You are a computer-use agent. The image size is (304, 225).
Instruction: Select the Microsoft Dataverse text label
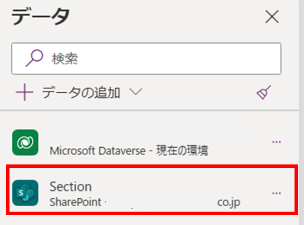coord(98,151)
